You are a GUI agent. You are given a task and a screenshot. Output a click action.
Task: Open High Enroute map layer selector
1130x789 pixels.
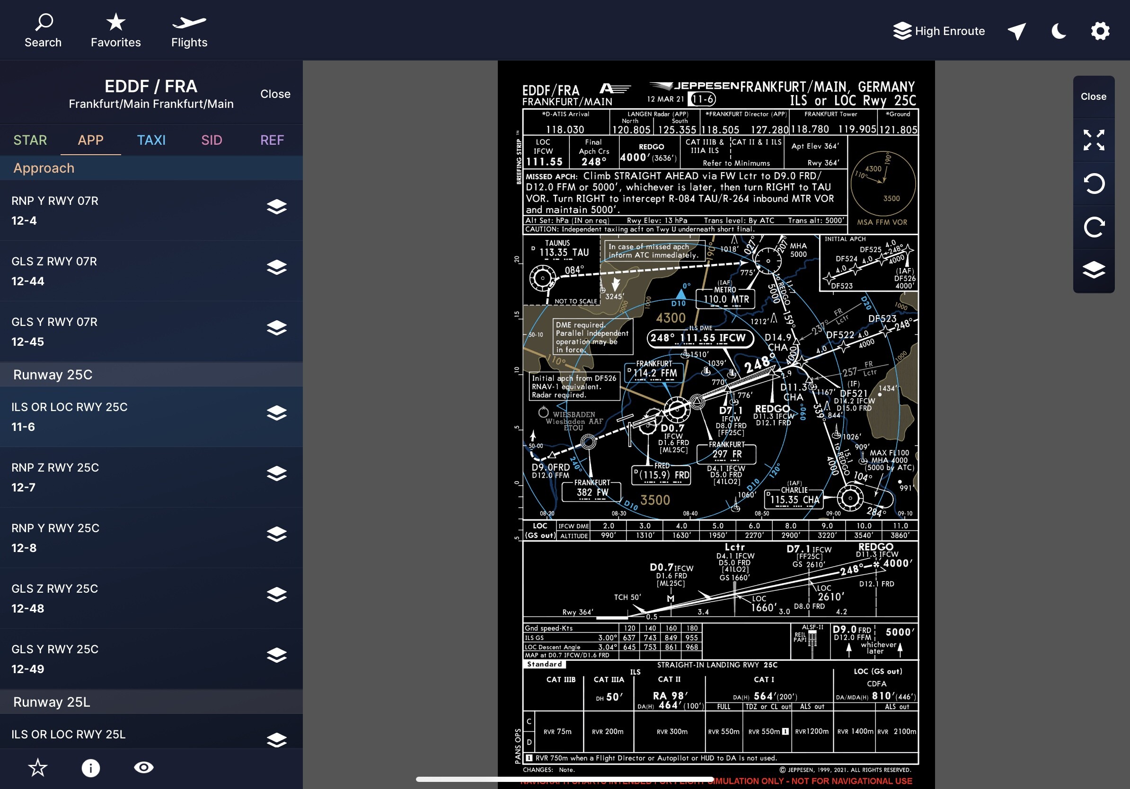(x=938, y=31)
